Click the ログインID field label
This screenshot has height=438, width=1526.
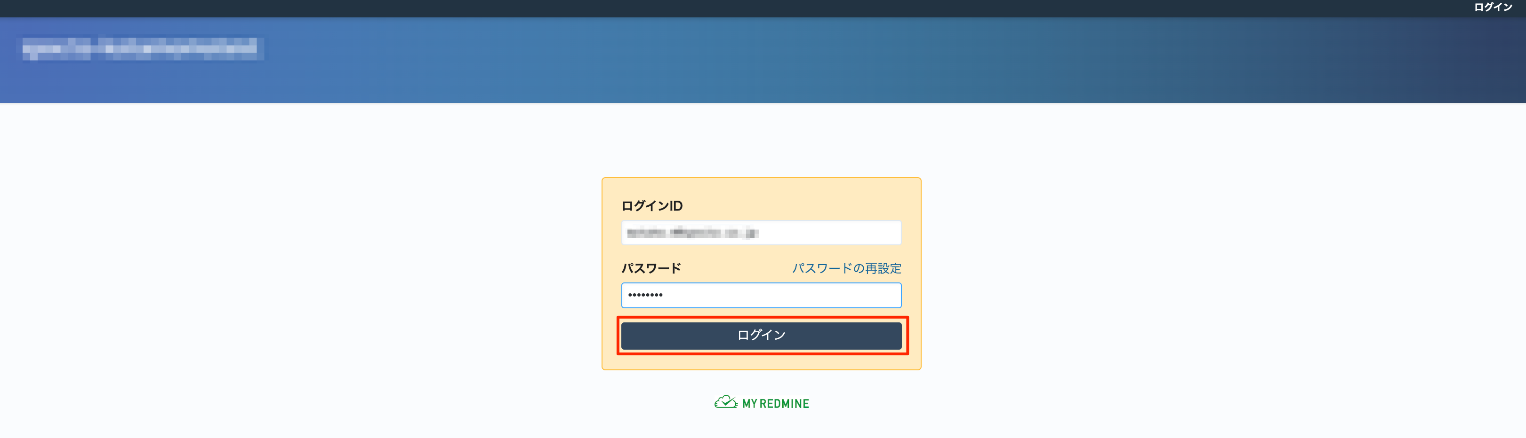tap(651, 206)
